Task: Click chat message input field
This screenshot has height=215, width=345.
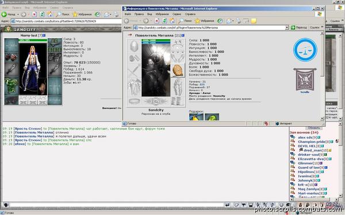Action: [117, 205]
